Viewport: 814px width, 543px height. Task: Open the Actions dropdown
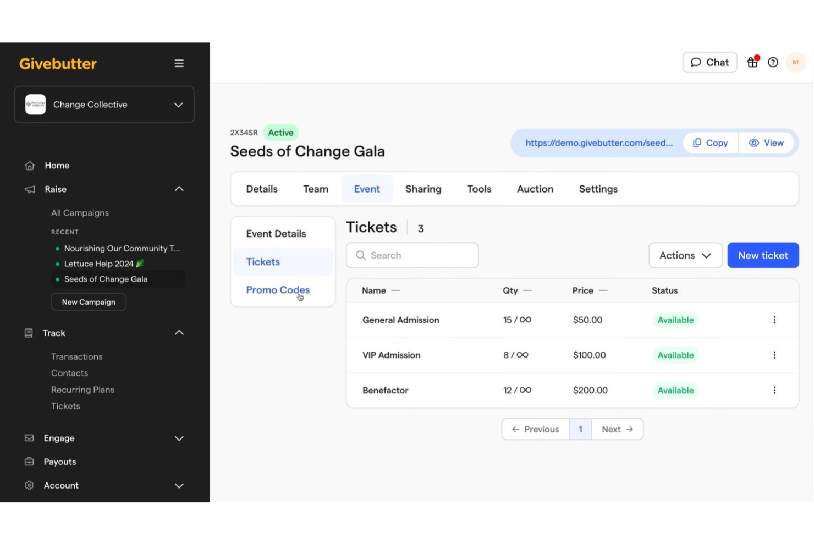(685, 255)
